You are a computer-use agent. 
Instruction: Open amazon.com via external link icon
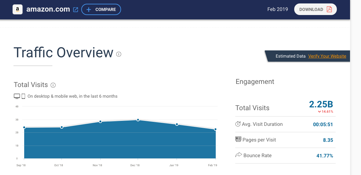pyautogui.click(x=76, y=10)
